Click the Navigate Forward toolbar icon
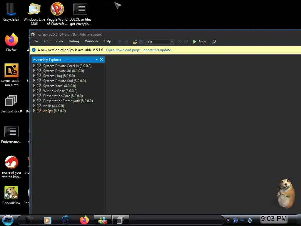This screenshot has height=226, width=301. coord(126,42)
